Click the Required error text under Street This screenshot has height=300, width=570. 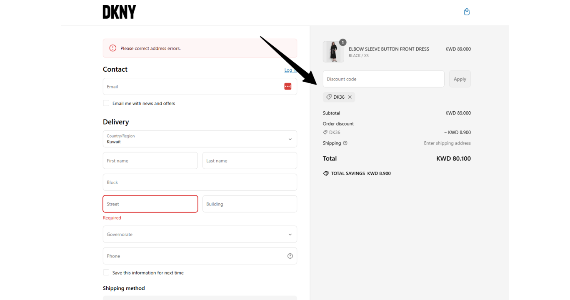pos(112,217)
